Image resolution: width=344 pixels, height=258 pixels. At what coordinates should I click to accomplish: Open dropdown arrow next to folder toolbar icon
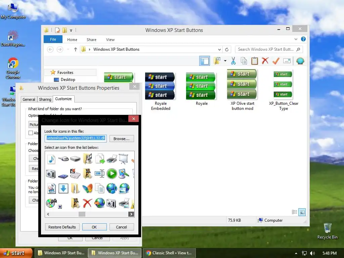(x=225, y=61)
